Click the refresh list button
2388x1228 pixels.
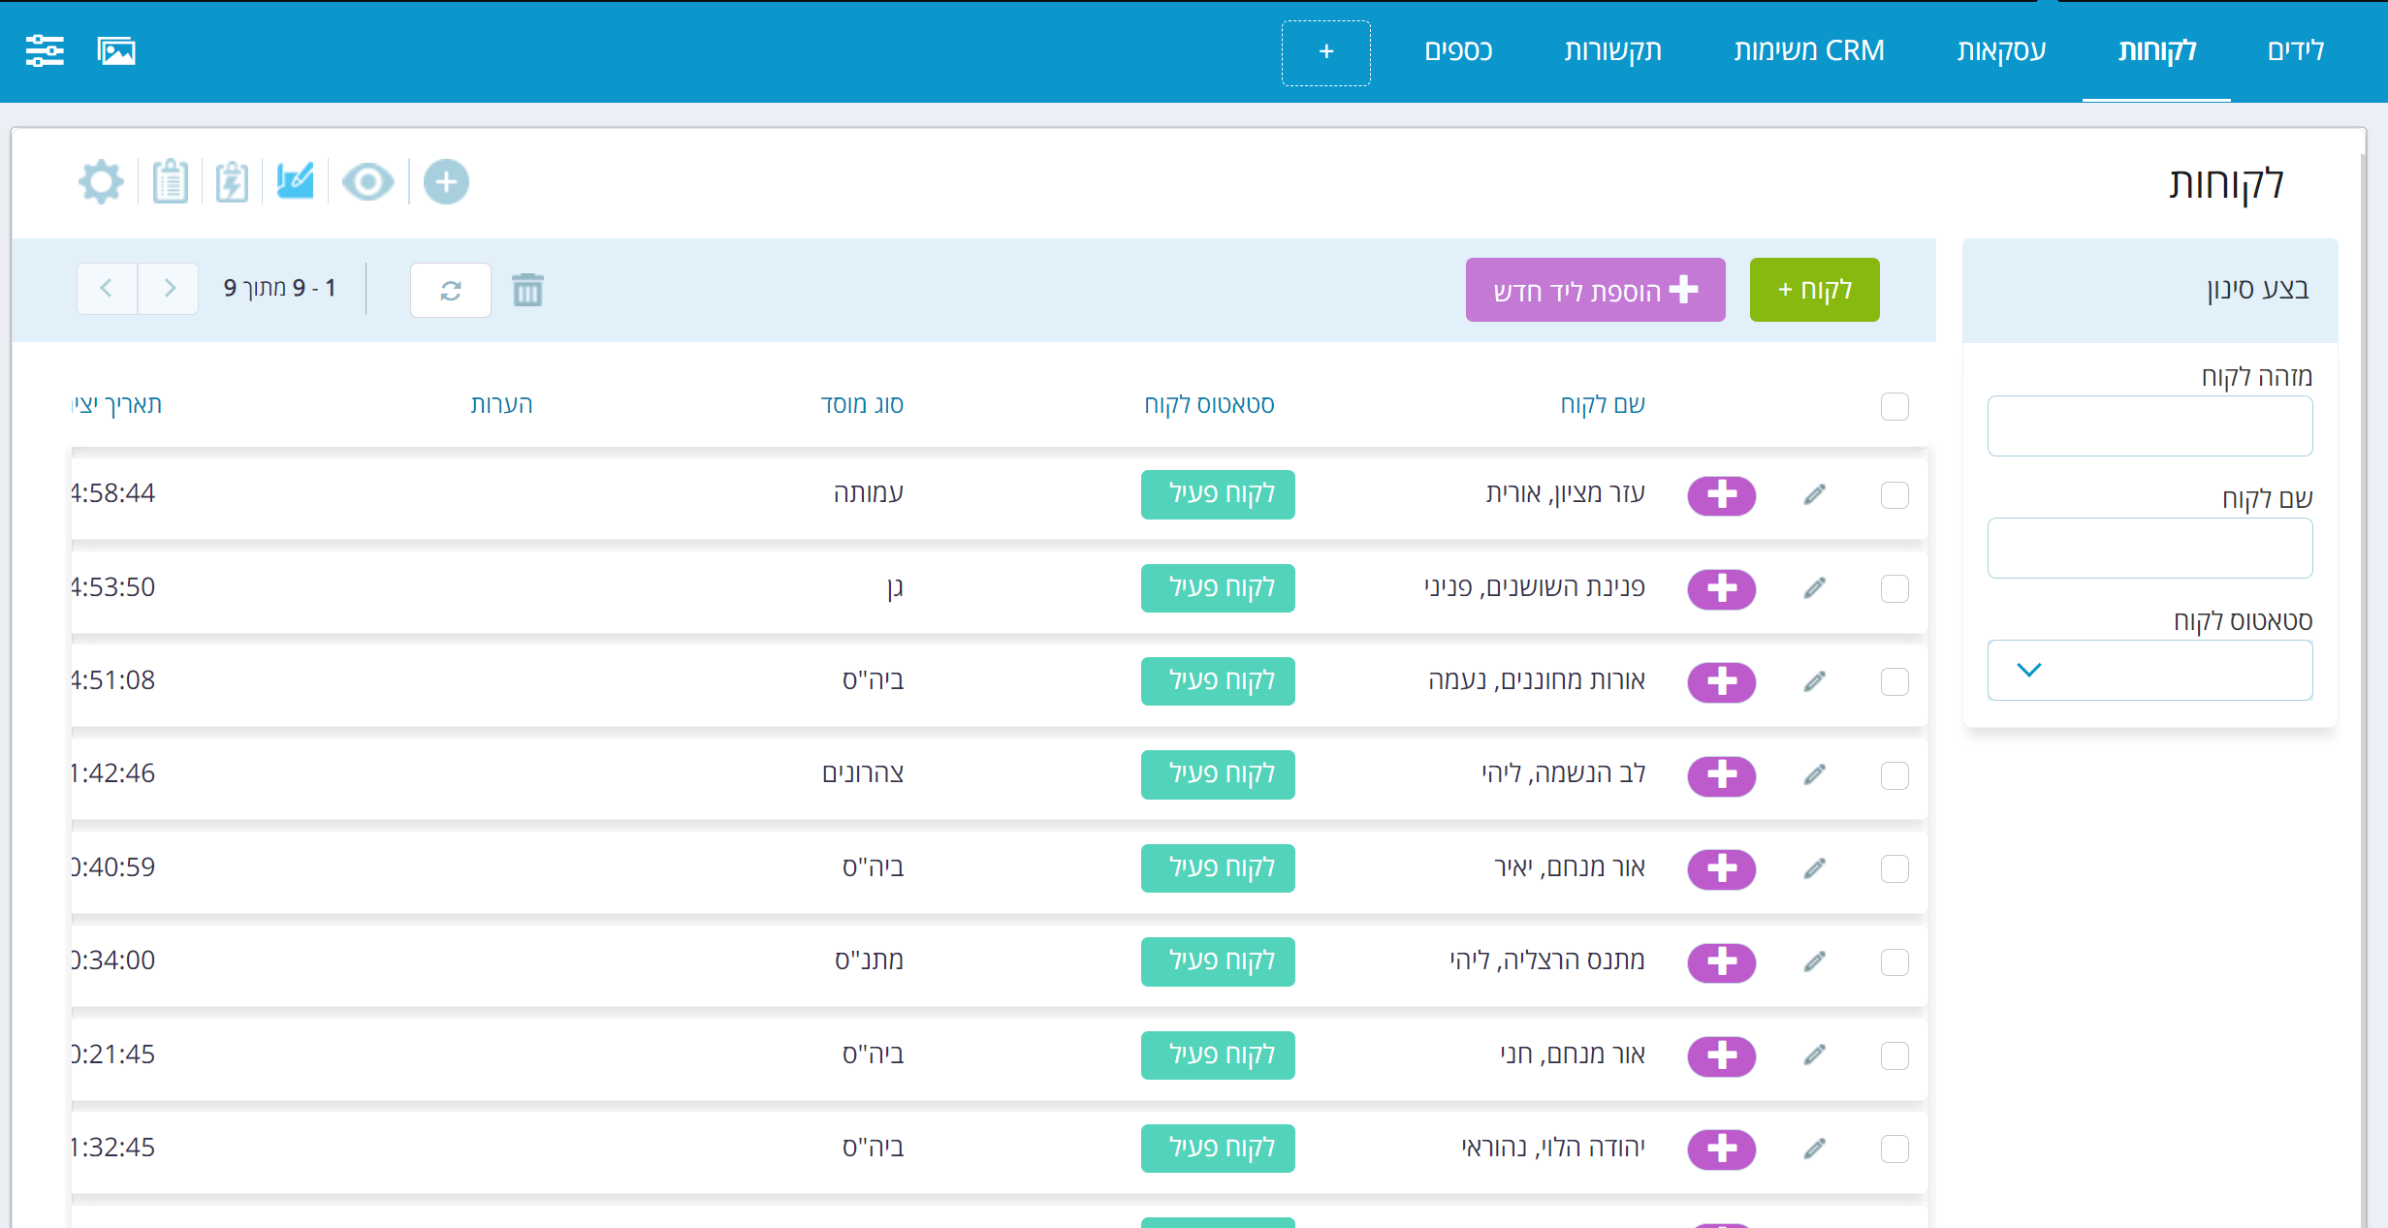tap(450, 290)
